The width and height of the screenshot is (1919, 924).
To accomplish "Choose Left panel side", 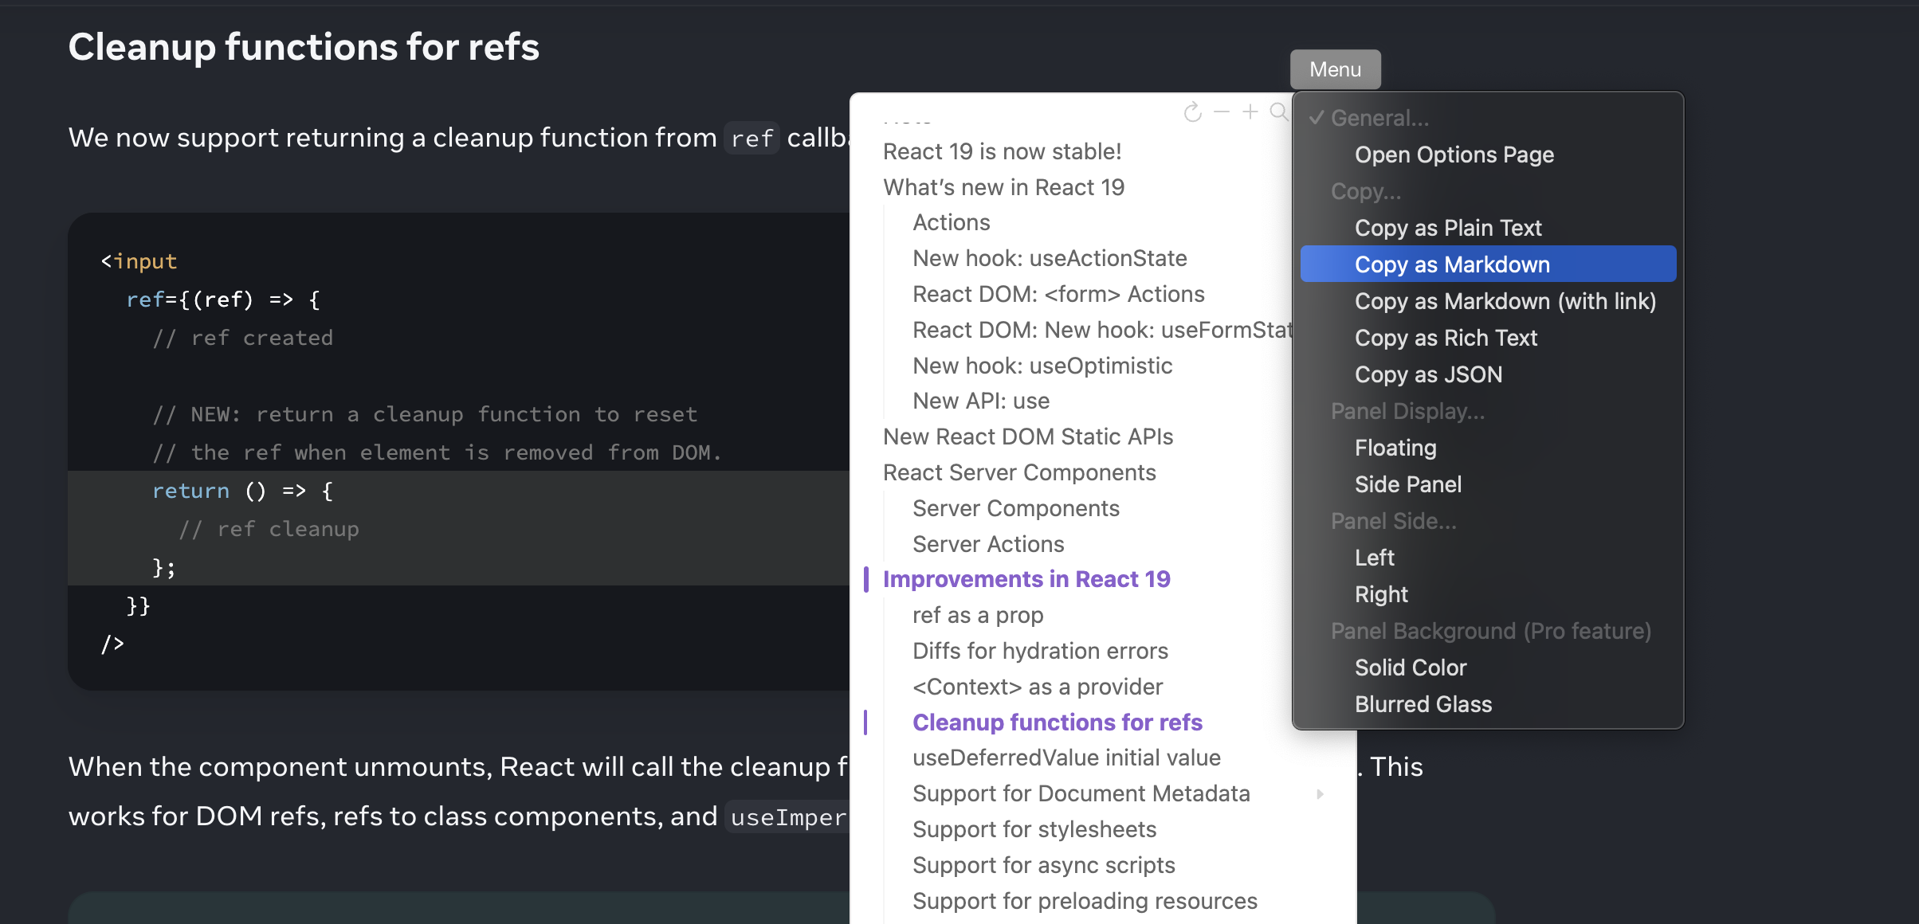I will point(1374,558).
